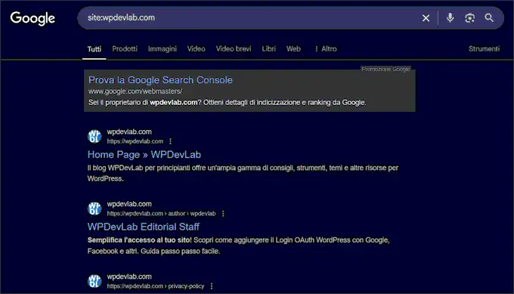Switch to the Web tab
514x294 pixels.
[x=293, y=49]
